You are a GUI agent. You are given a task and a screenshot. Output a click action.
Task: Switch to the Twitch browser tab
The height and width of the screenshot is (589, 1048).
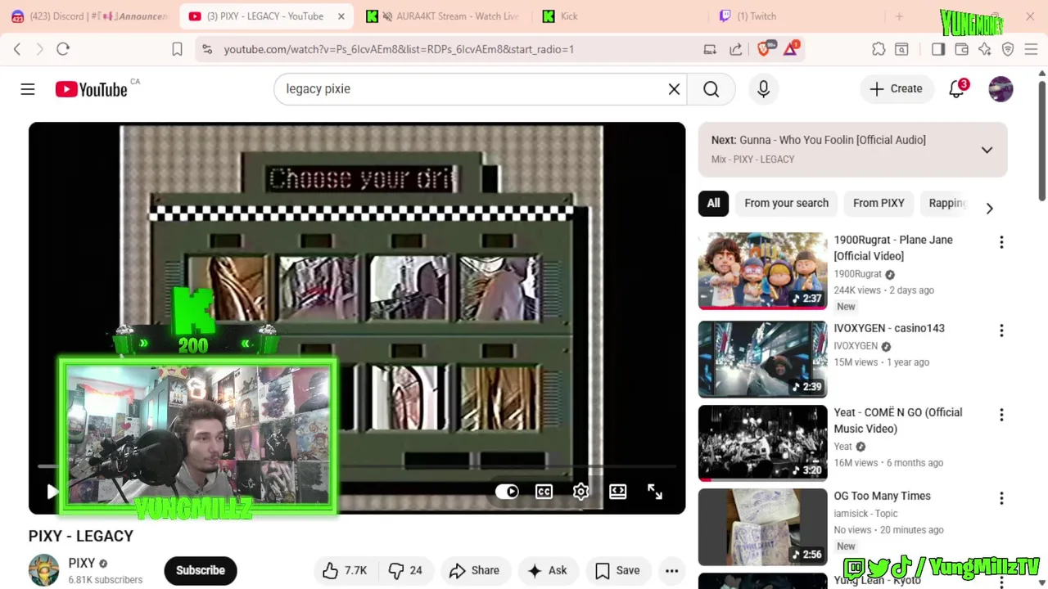click(796, 16)
